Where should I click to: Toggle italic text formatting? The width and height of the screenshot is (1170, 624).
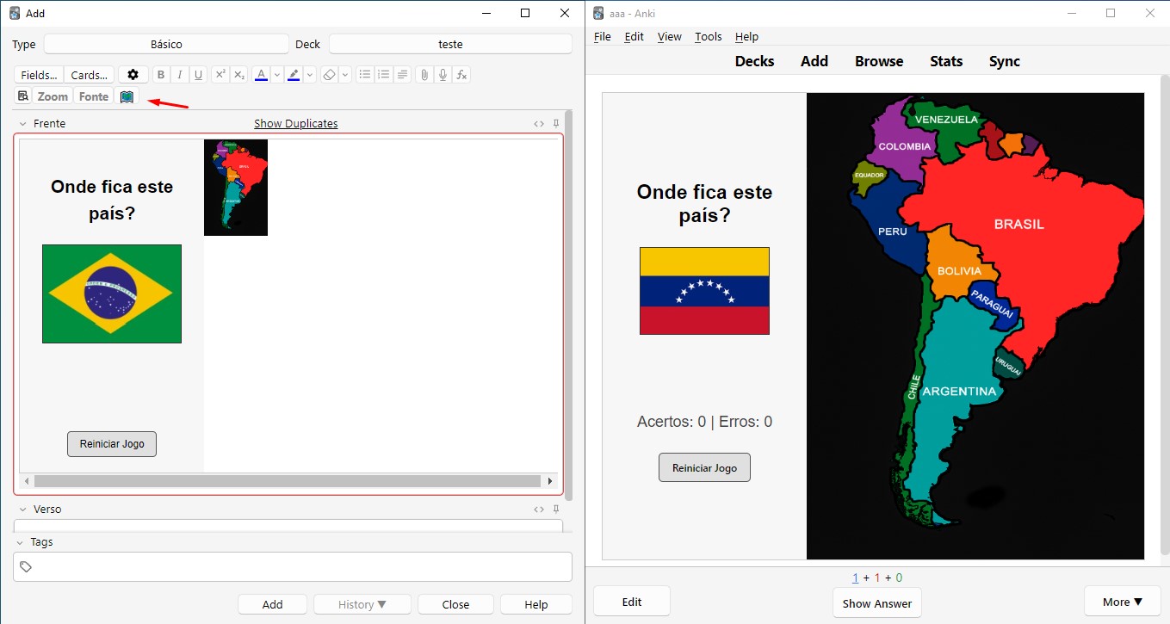tap(179, 75)
